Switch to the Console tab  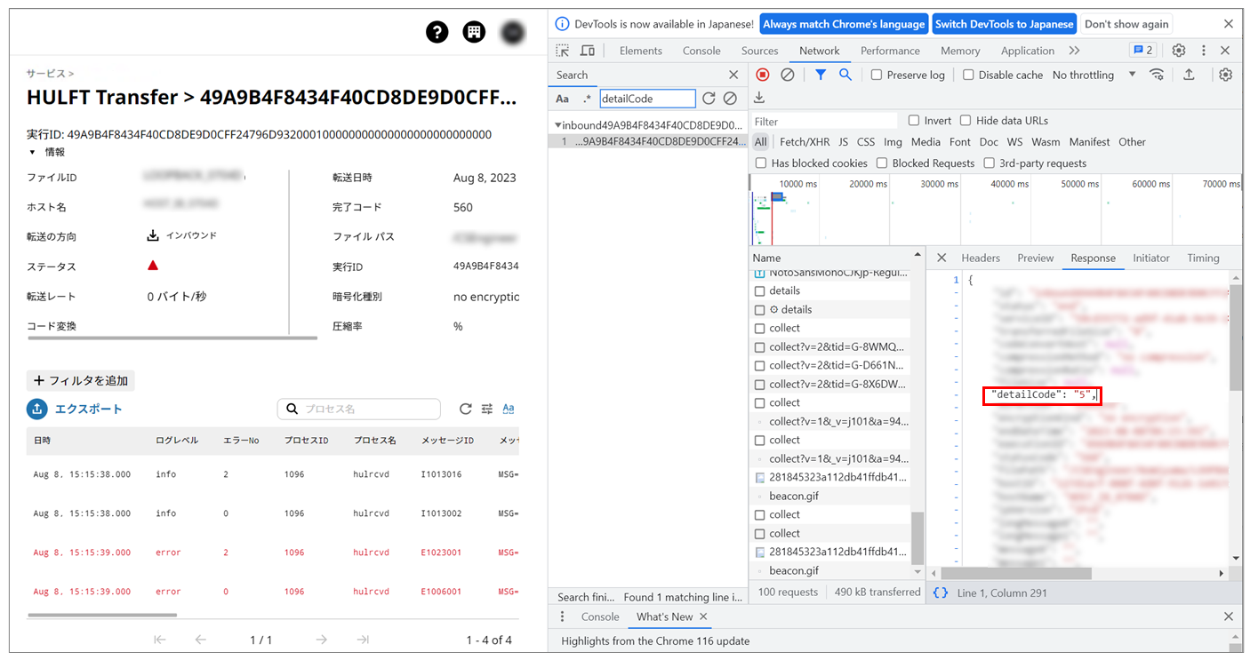tap(701, 51)
